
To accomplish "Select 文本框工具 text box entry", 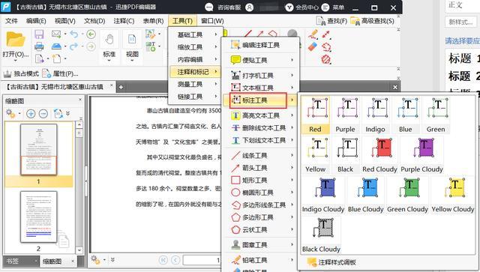I will [x=260, y=88].
